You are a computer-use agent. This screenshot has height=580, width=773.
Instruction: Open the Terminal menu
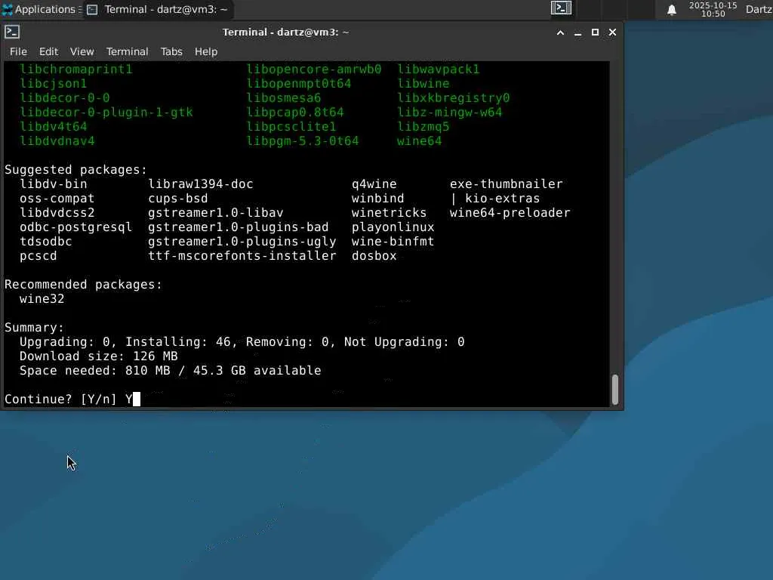(x=127, y=51)
